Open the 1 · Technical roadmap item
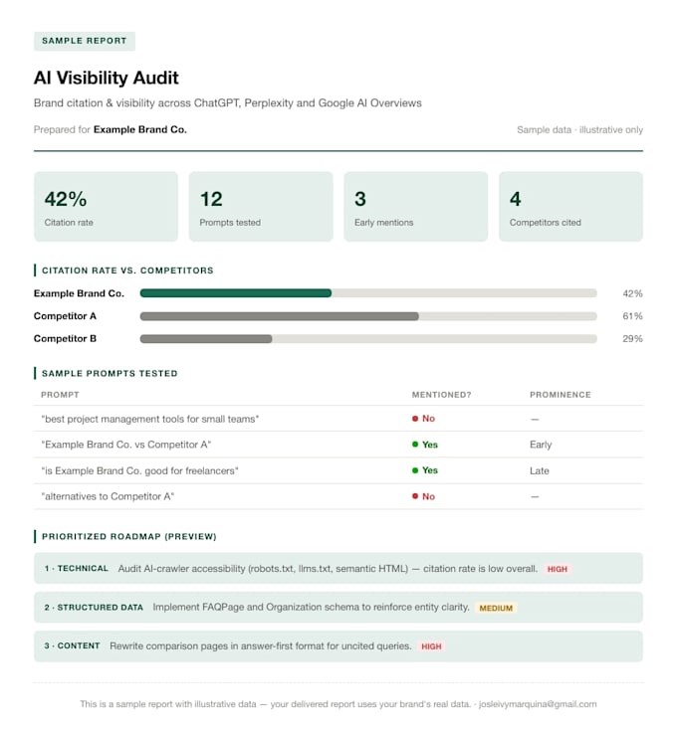This screenshot has height=729, width=677. [x=338, y=568]
